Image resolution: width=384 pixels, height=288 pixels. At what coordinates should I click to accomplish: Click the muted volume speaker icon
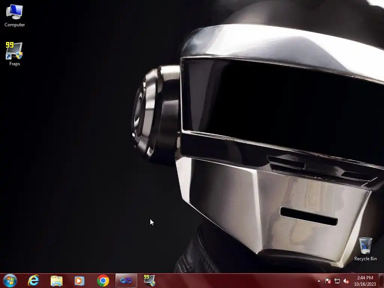coord(346,281)
